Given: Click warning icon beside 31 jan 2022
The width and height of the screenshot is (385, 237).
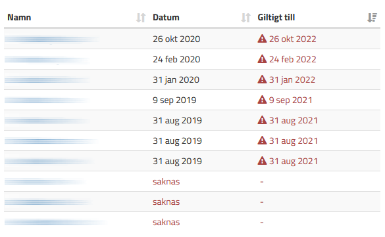Looking at the screenshot, I should coord(262,79).
